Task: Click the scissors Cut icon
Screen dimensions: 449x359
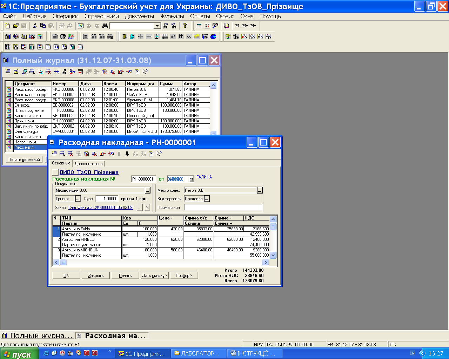Action: point(35,26)
